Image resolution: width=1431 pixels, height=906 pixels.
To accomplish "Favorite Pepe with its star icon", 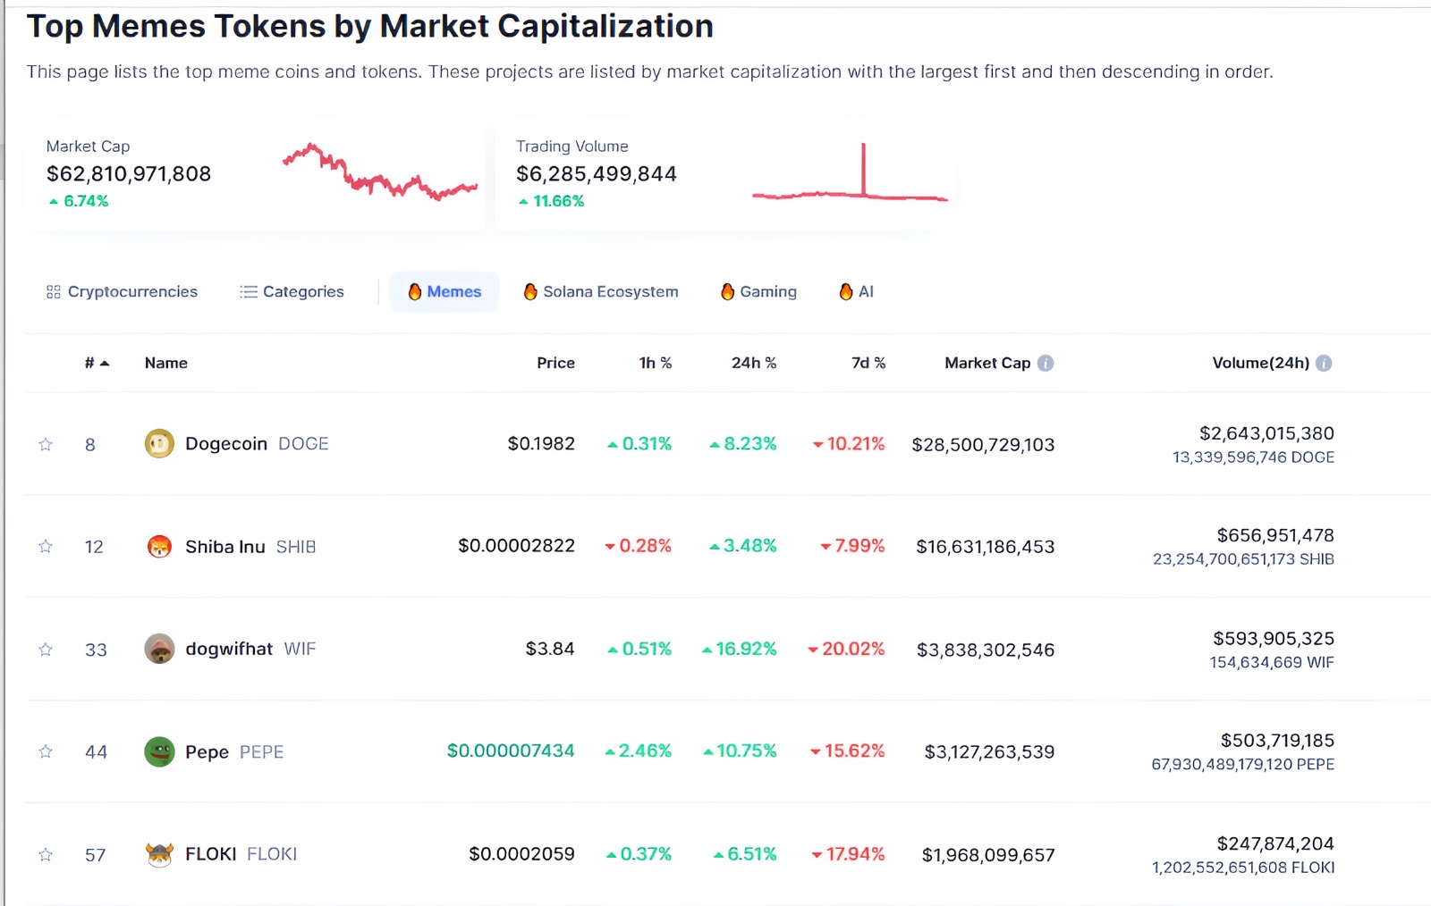I will point(46,752).
